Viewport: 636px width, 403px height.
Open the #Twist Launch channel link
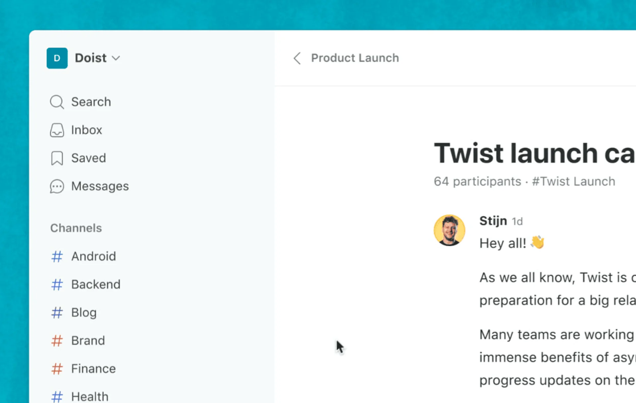point(573,181)
